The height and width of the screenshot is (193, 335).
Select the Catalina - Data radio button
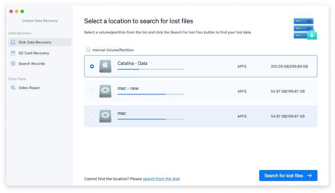coord(92,66)
